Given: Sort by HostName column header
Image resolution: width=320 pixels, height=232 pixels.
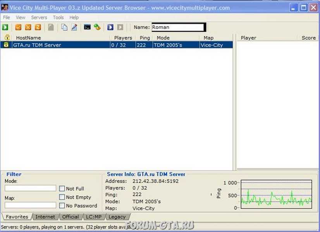Looking at the screenshot, I should (61, 38).
